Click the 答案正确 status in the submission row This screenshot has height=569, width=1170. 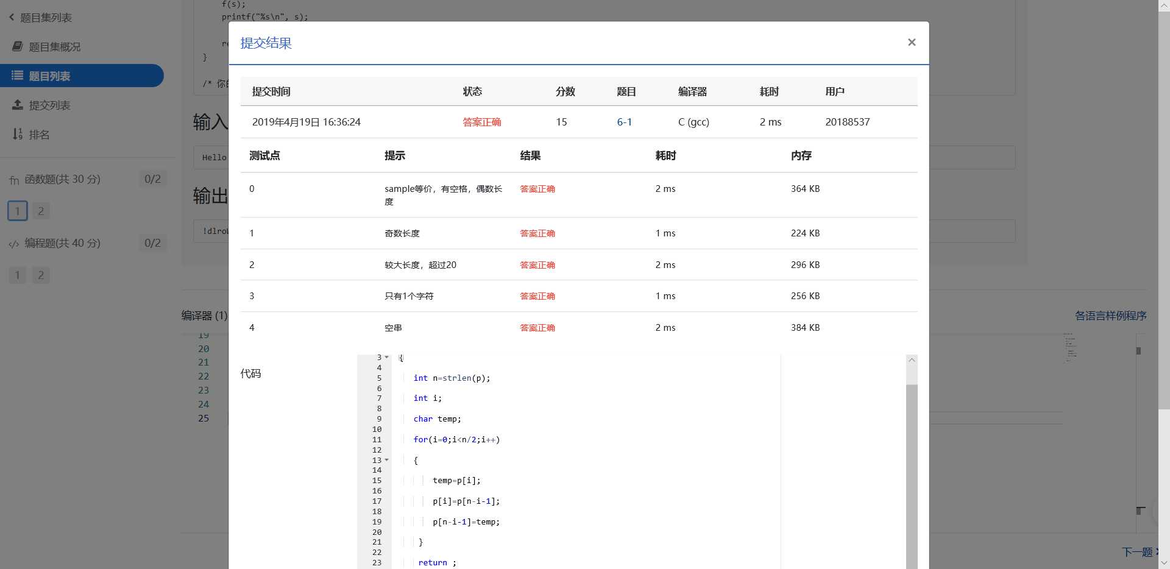pyautogui.click(x=481, y=122)
